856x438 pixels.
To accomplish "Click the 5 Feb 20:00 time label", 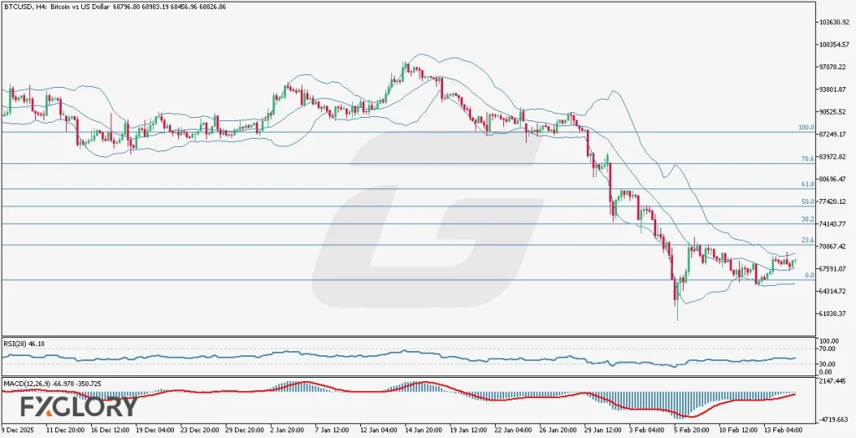I will coord(692,430).
